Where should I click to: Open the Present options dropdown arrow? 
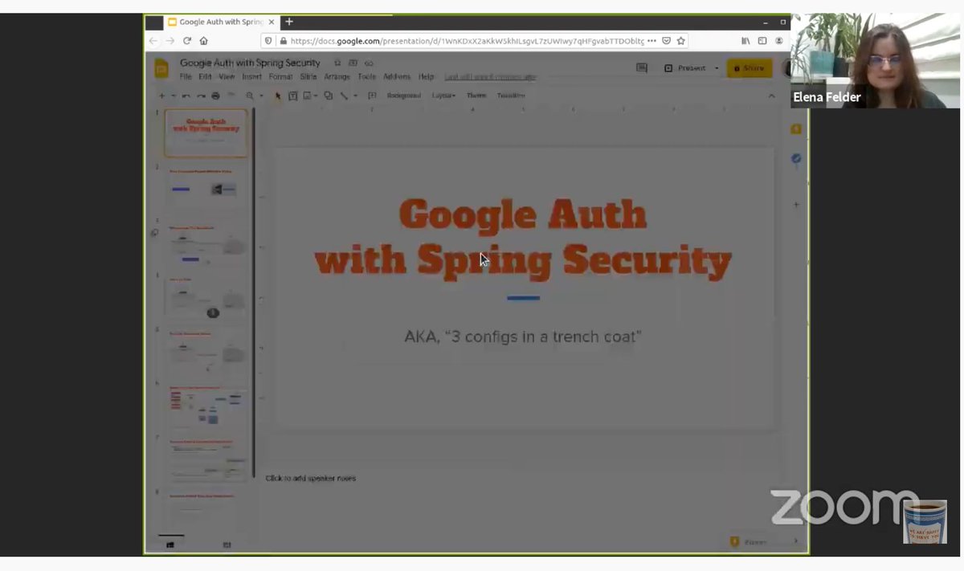tap(716, 68)
